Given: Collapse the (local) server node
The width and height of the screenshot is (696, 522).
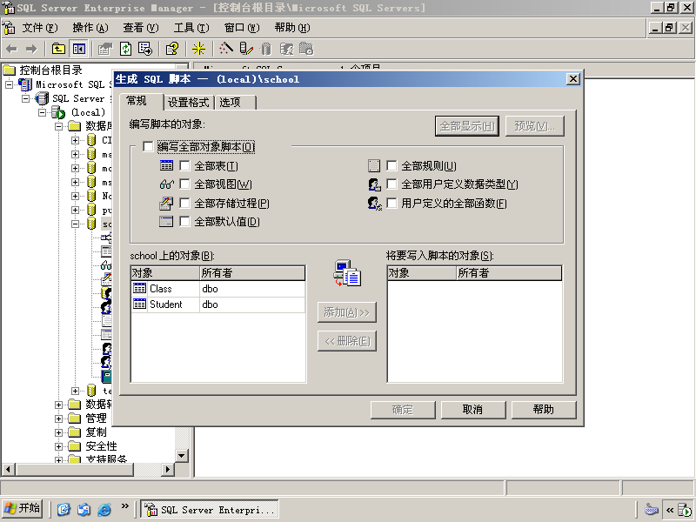Looking at the screenshot, I should pyautogui.click(x=42, y=112).
